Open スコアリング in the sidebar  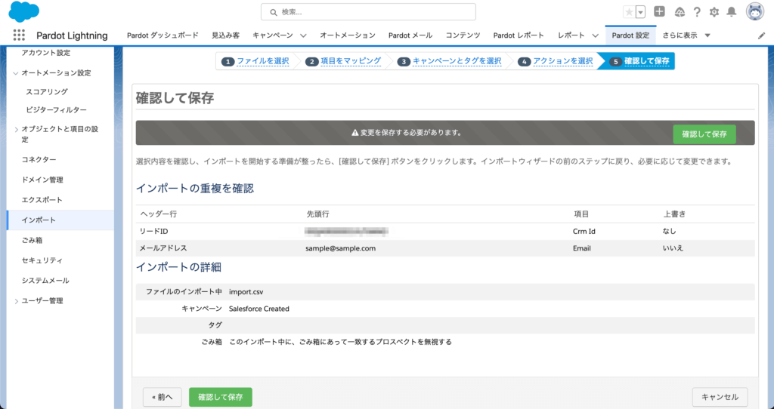[x=47, y=91]
